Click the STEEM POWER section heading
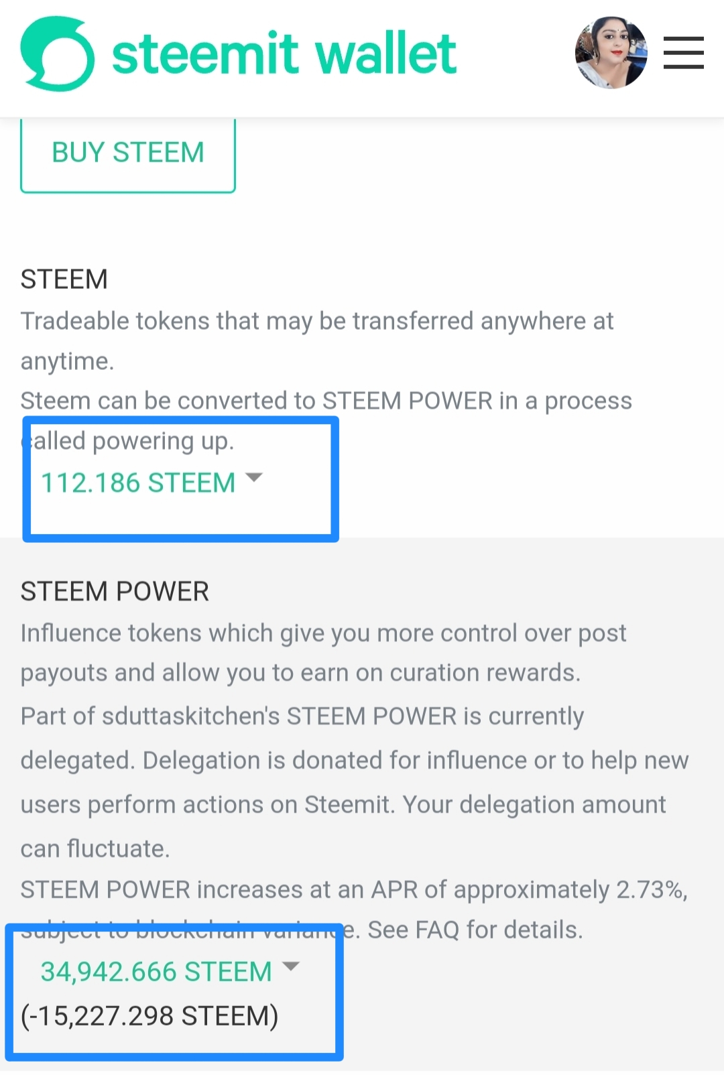724x1075 pixels. [115, 592]
